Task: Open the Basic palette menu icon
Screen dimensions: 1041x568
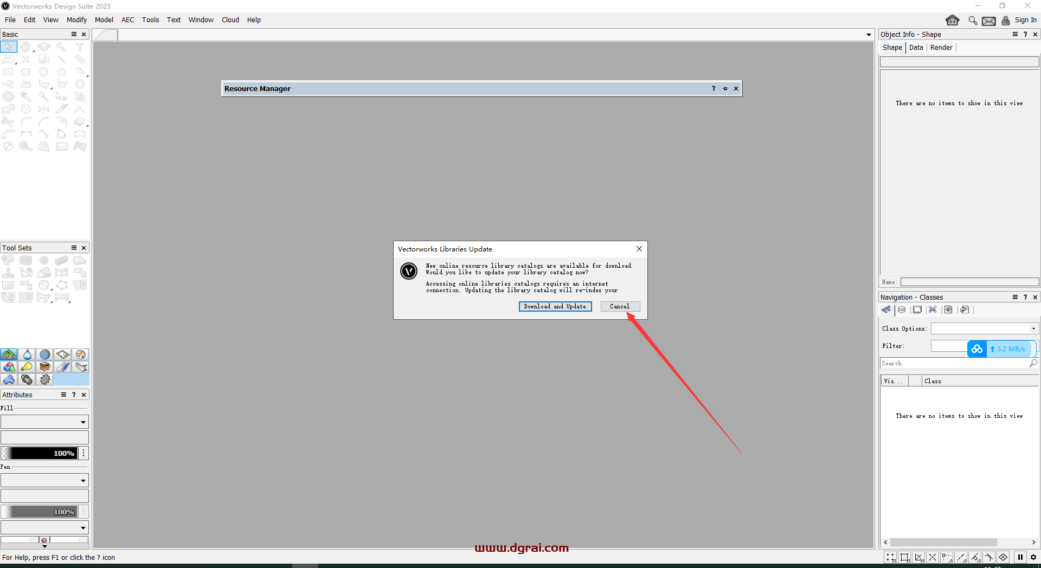Action: tap(74, 34)
